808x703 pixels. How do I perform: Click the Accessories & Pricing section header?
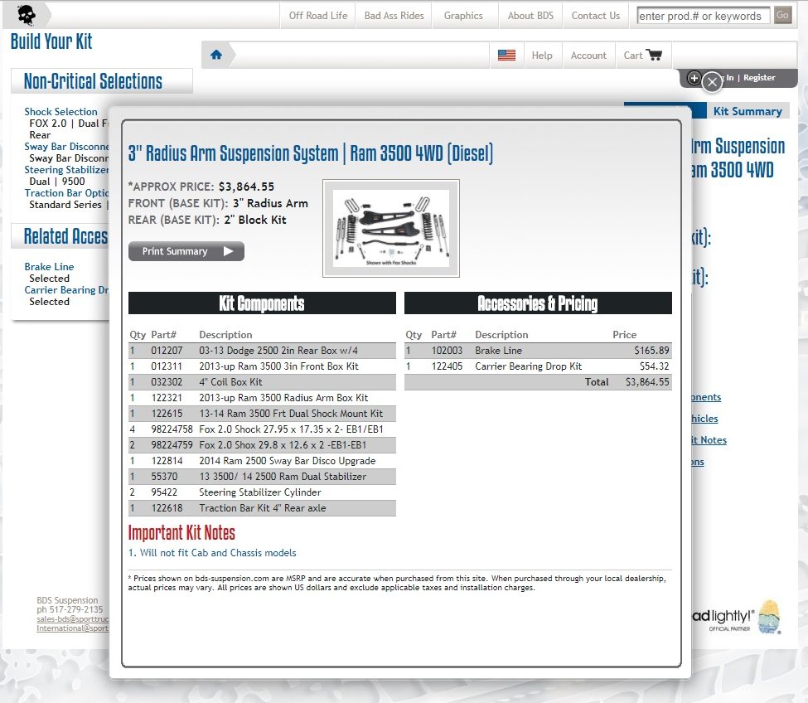538,303
